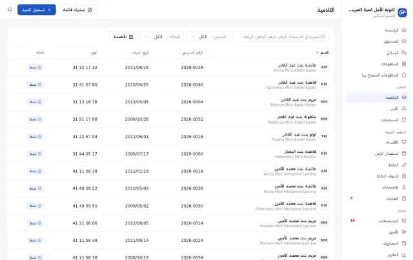
Task: Sort by تاريخ الميلاد birth date header
Action: click(x=139, y=53)
